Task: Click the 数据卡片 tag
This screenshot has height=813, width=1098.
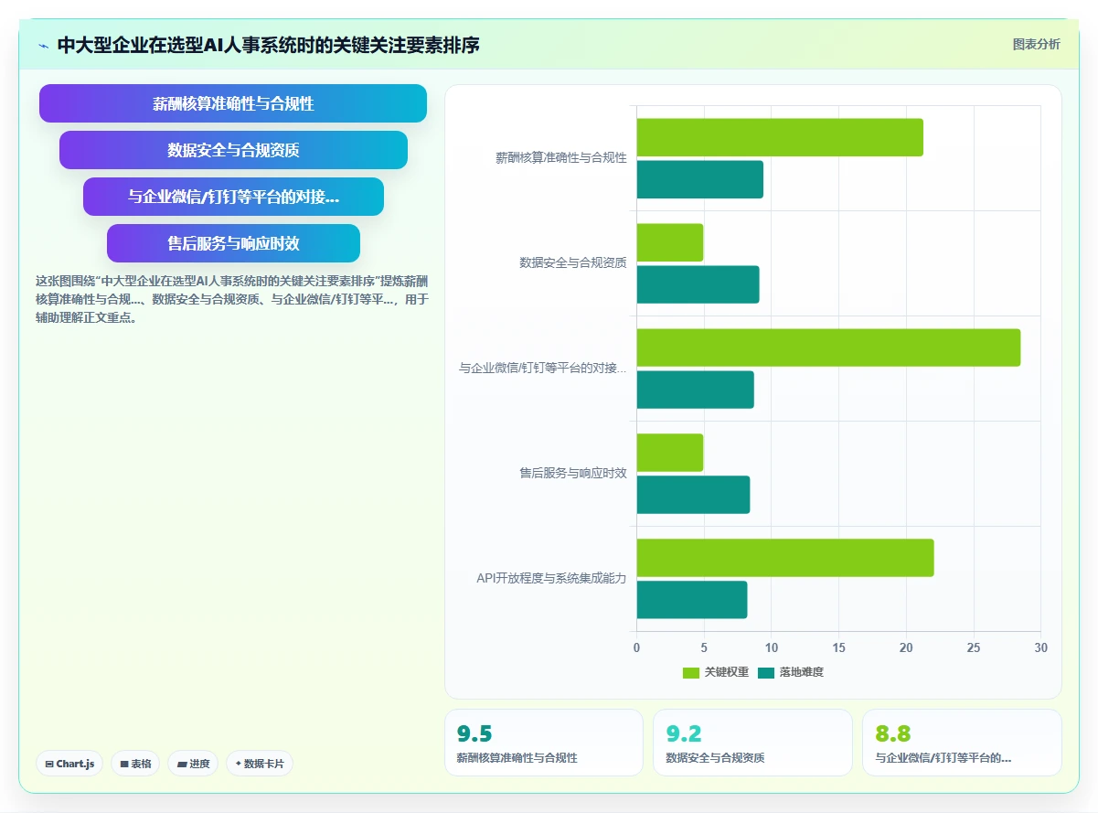Action: pos(260,764)
